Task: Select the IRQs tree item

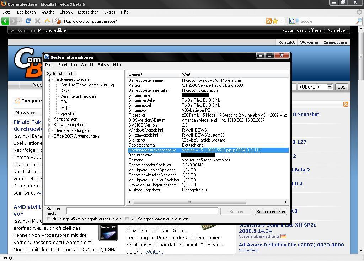Action: 65,108
